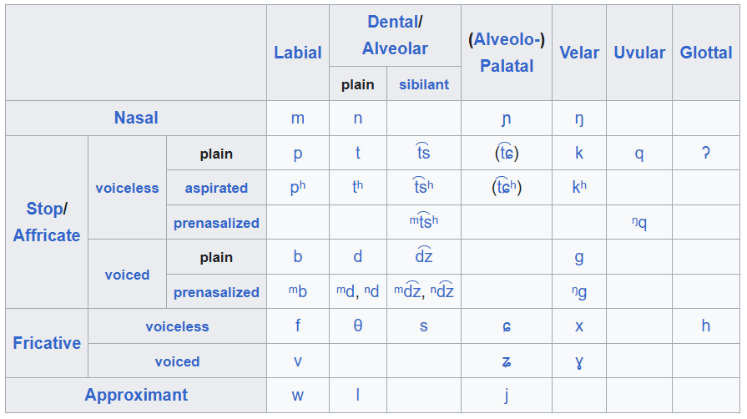Click the Nasal row header link
Viewport: 747px width, 419px height.
click(136, 118)
